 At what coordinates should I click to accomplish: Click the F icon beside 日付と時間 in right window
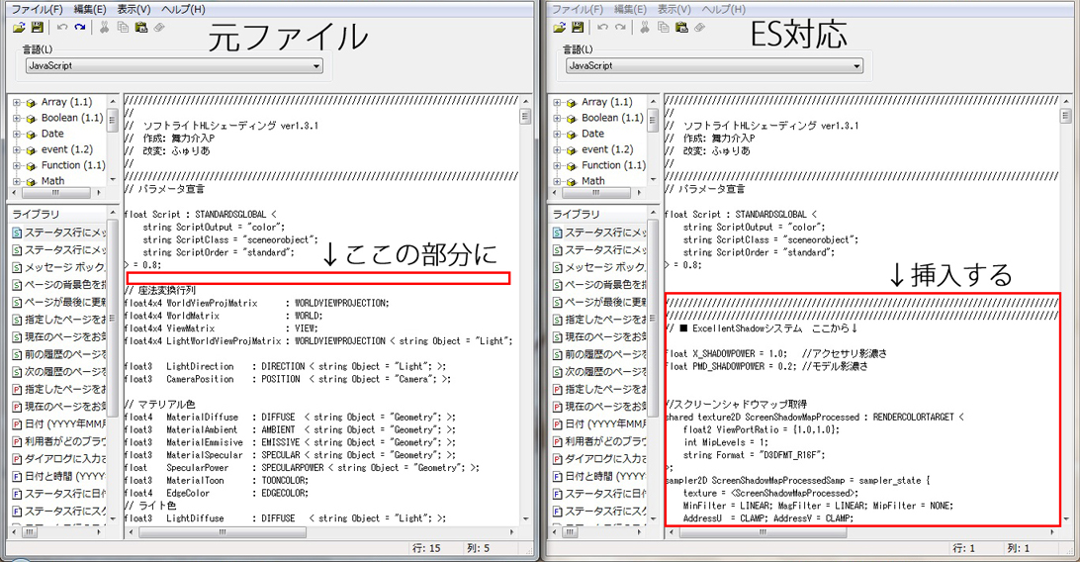pyautogui.click(x=558, y=476)
